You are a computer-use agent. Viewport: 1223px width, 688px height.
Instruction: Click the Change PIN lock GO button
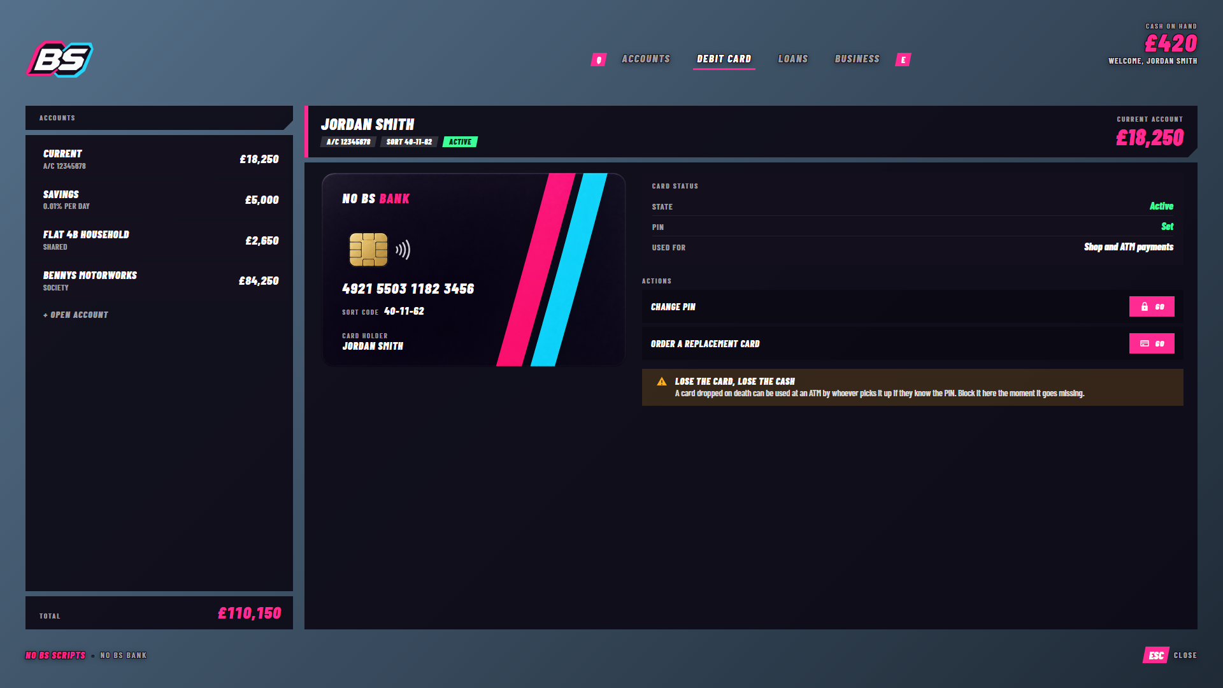coord(1152,306)
